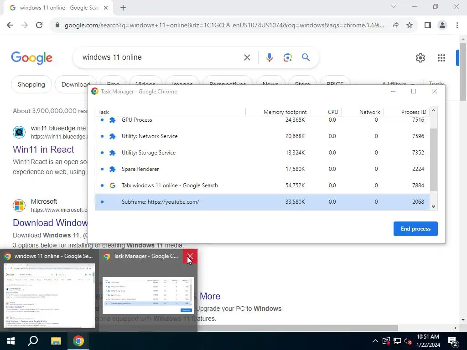The image size is (467, 350).
Task: Go back with the browser back arrow
Action: point(10,25)
